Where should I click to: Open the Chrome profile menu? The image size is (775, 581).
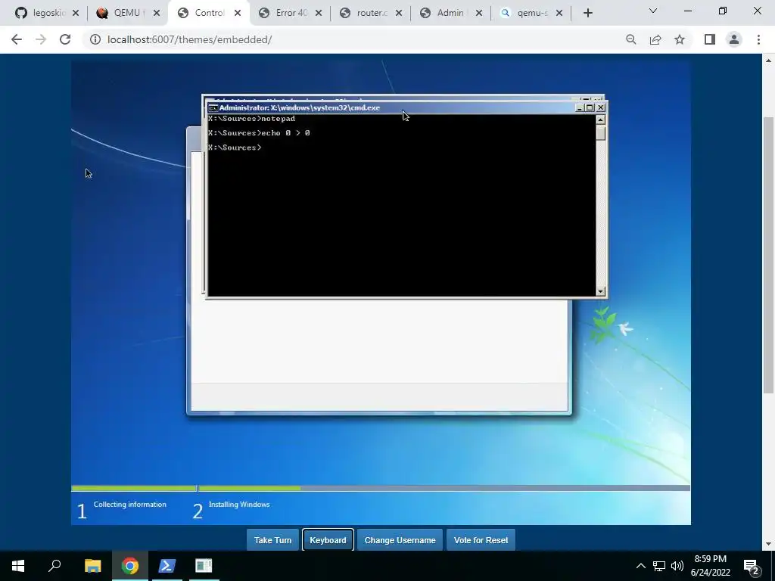pyautogui.click(x=734, y=39)
